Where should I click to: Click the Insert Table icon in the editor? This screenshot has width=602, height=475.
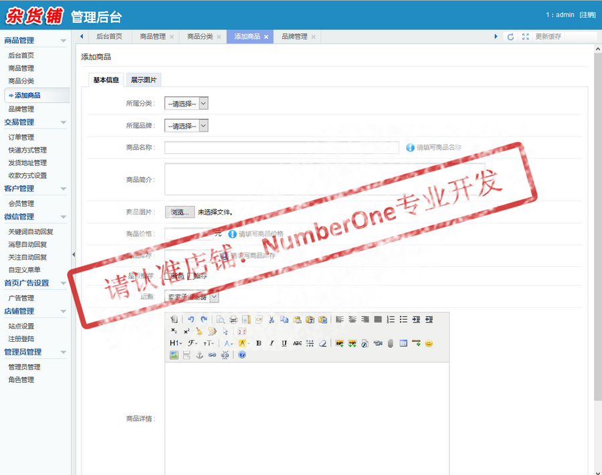tap(404, 343)
